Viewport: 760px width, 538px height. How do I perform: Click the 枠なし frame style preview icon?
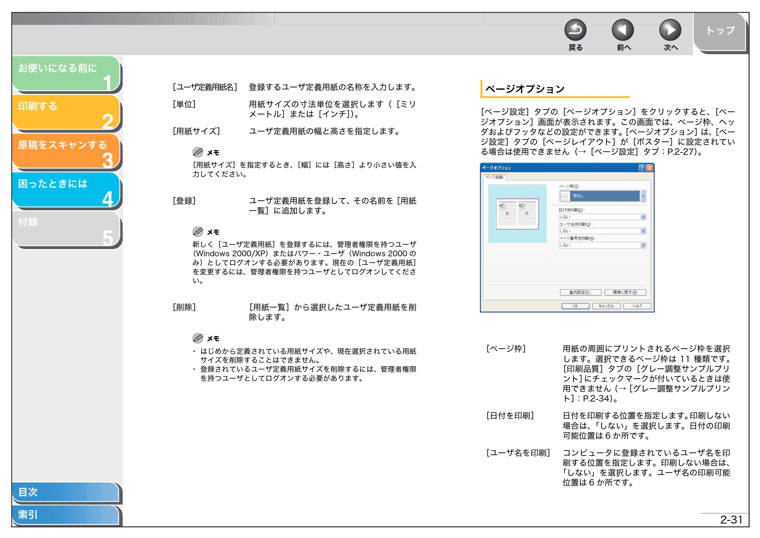pyautogui.click(x=565, y=196)
